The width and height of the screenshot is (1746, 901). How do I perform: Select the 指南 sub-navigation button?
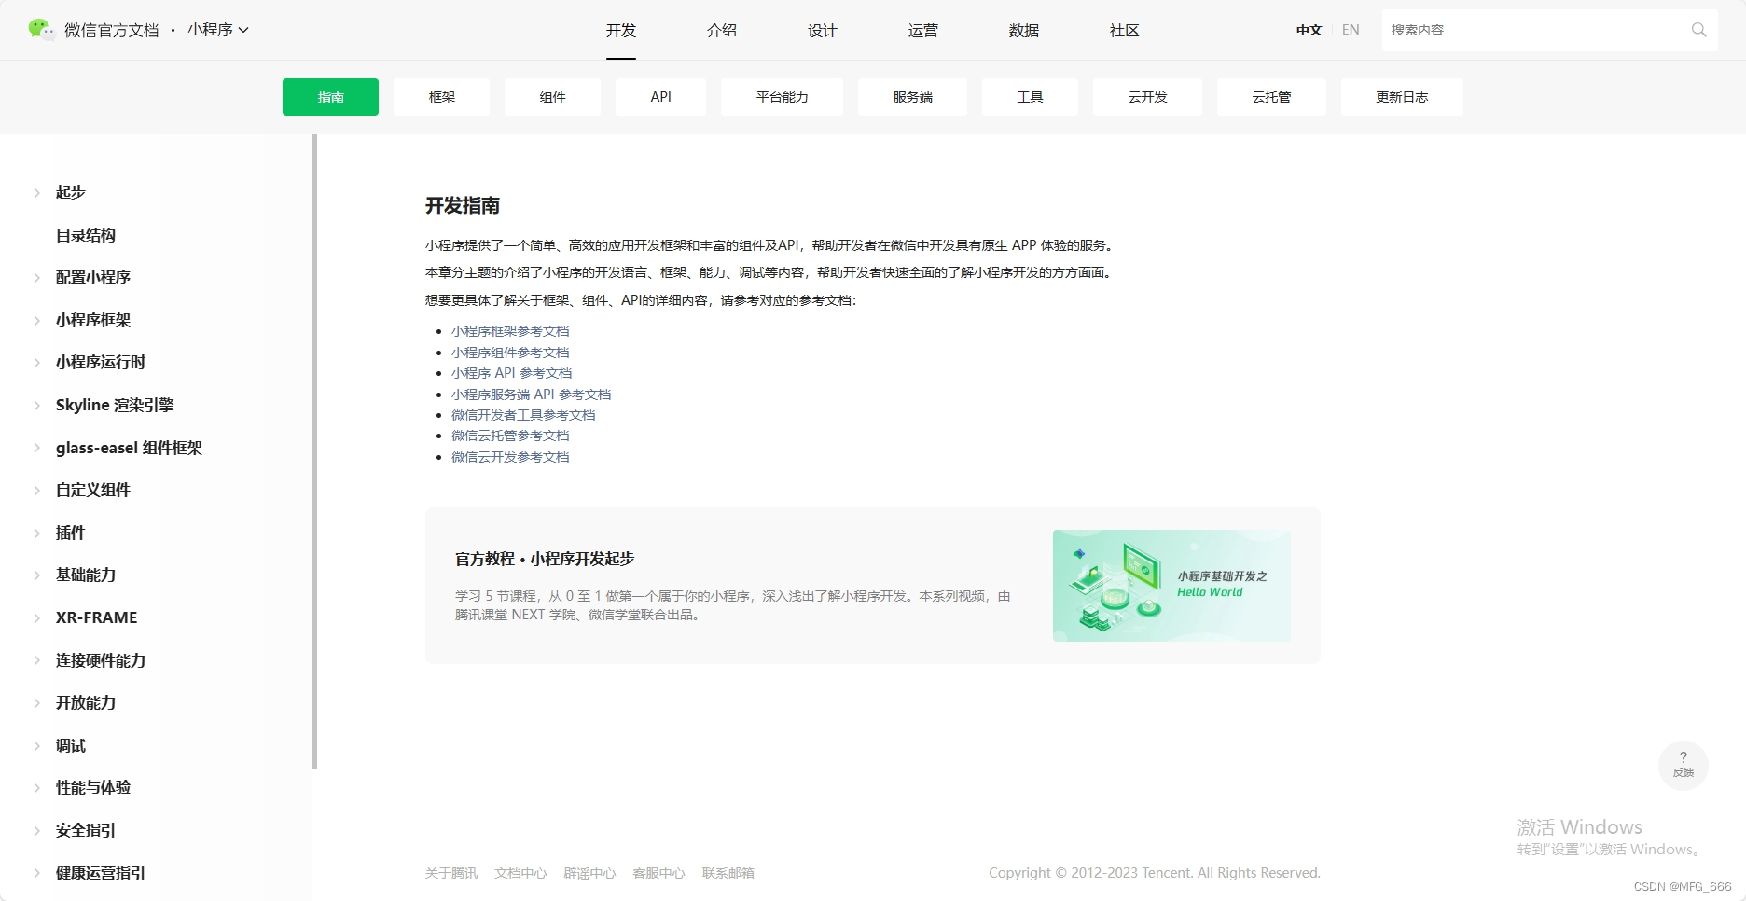click(330, 97)
